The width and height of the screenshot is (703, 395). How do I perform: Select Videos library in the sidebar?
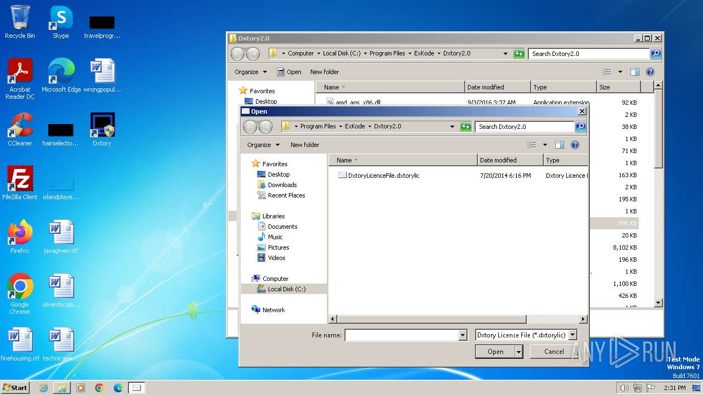coord(276,258)
